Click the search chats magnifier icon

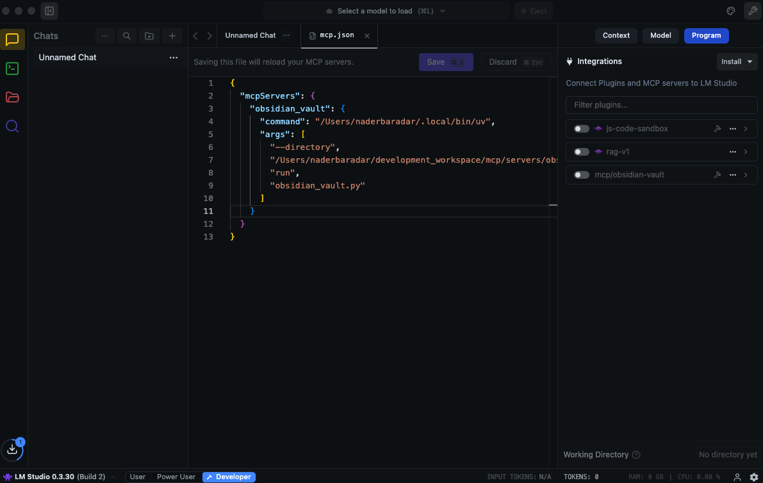pyautogui.click(x=127, y=36)
